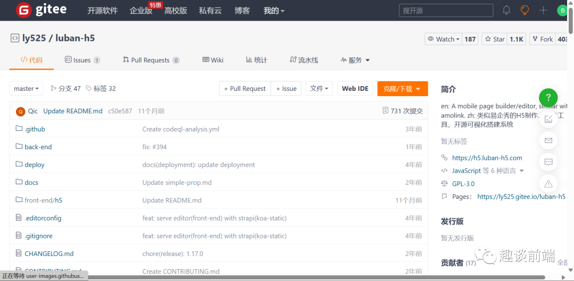Image resolution: width=574 pixels, height=281 pixels.
Task: Click the 搜开源 search input field
Action: (445, 10)
